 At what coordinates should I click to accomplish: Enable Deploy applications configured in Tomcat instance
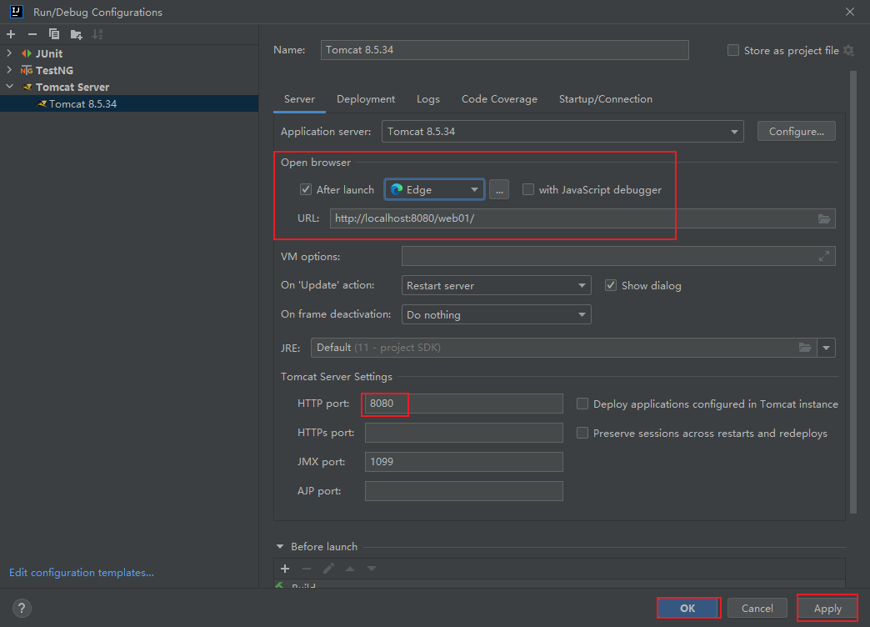click(582, 404)
